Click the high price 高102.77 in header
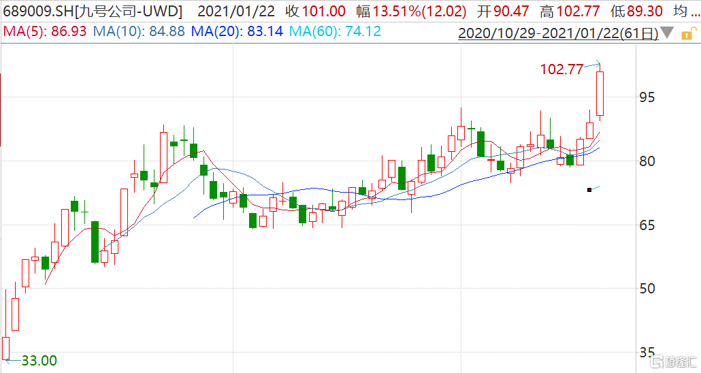 click(x=570, y=11)
